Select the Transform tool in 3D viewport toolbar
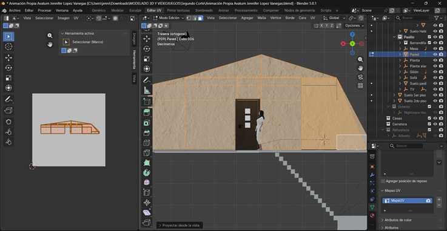This screenshot has height=231, width=447. coord(147,69)
